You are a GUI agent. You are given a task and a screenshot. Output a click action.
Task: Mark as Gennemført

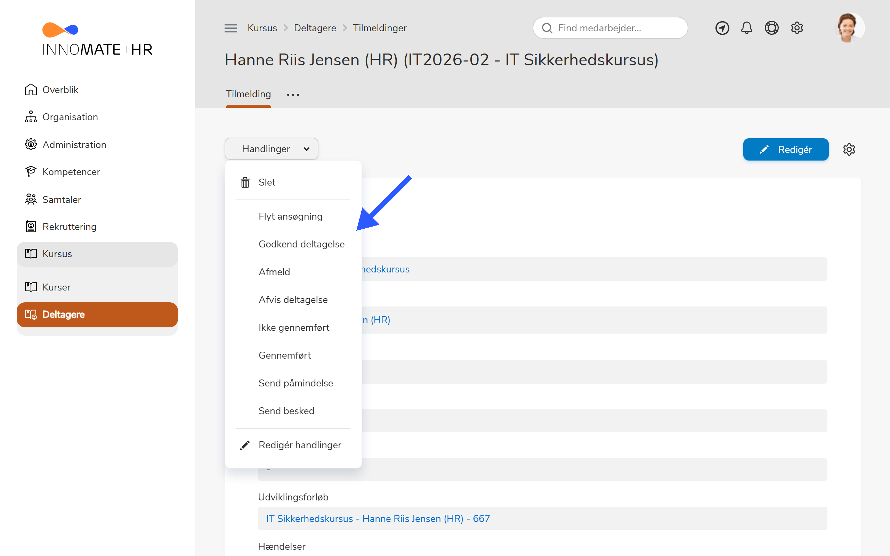pos(293,355)
